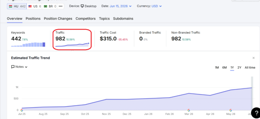Click the Google update marker at Mar 26
The height and width of the screenshot is (119, 260).
click(189, 110)
